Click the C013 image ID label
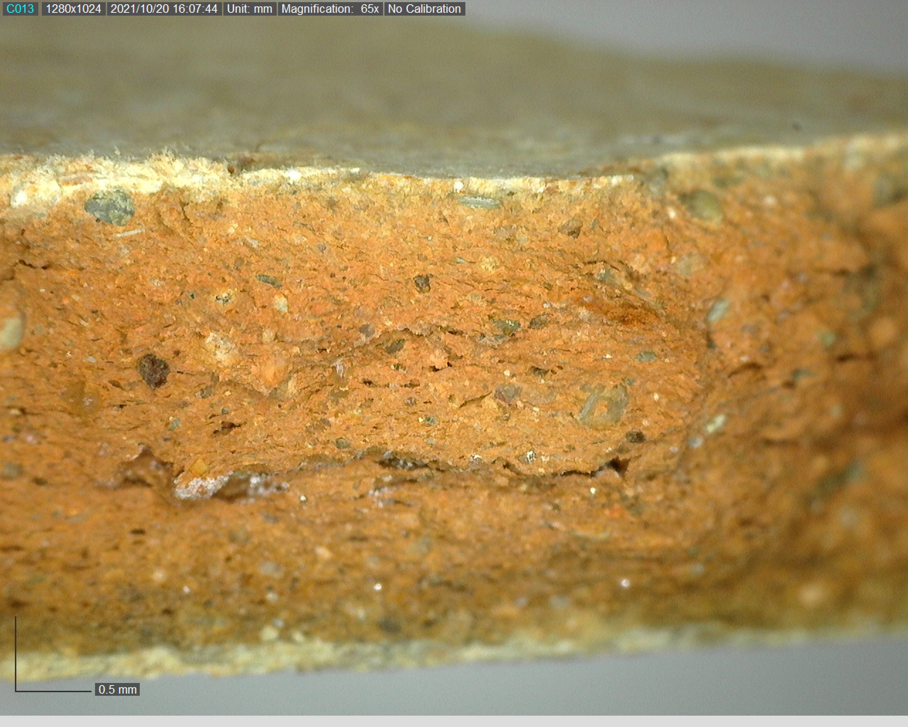The image size is (908, 727). pyautogui.click(x=20, y=9)
